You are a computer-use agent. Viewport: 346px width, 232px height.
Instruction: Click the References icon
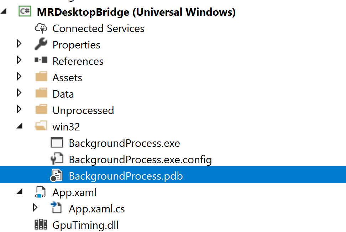tap(41, 61)
